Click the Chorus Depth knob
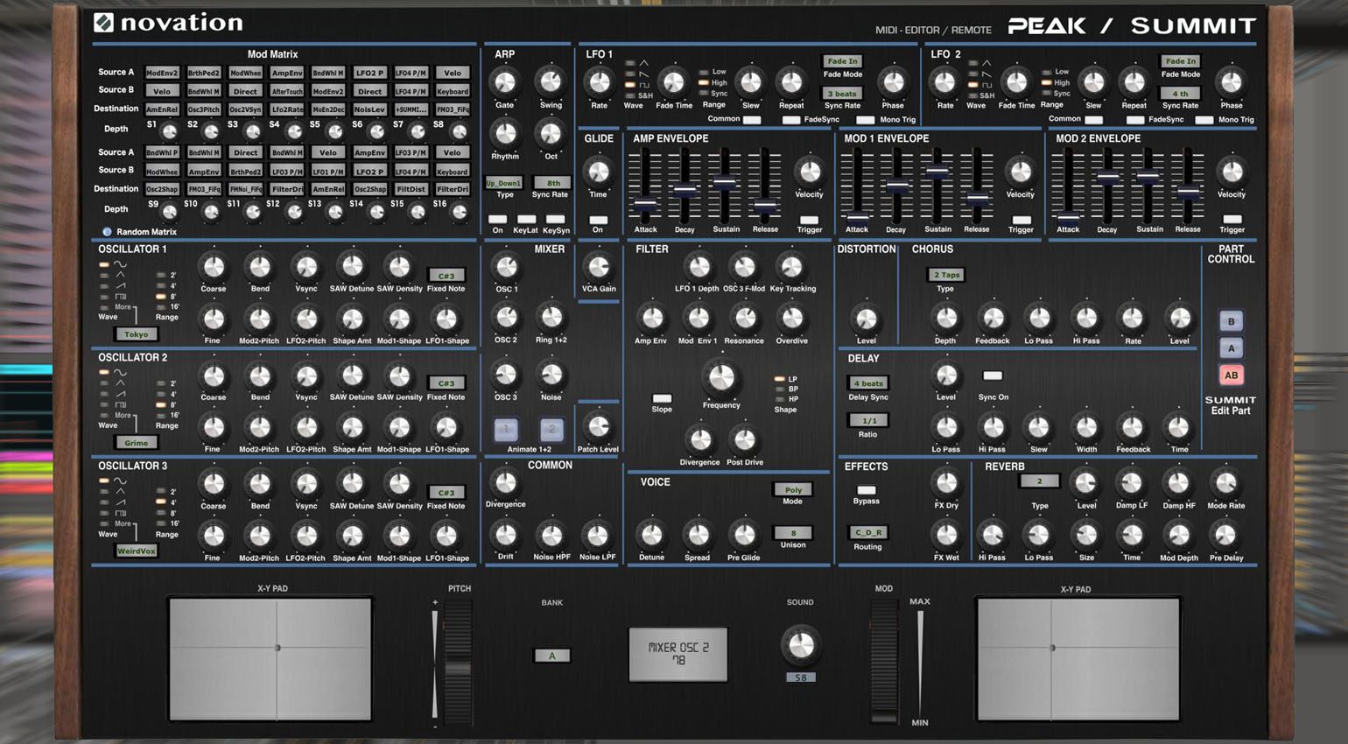1348x744 pixels. point(945,319)
